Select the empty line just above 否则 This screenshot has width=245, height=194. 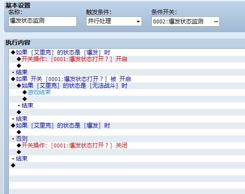point(127,132)
